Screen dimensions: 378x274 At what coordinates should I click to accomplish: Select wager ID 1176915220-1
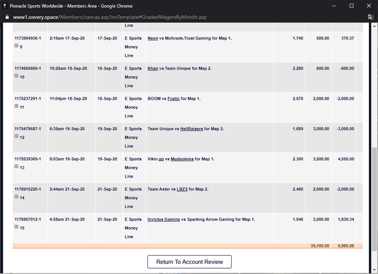[28, 189]
